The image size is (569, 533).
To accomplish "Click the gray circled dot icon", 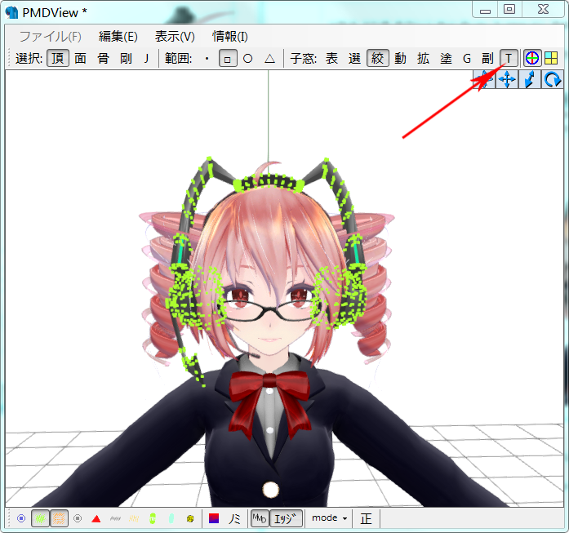I will pyautogui.click(x=78, y=518).
